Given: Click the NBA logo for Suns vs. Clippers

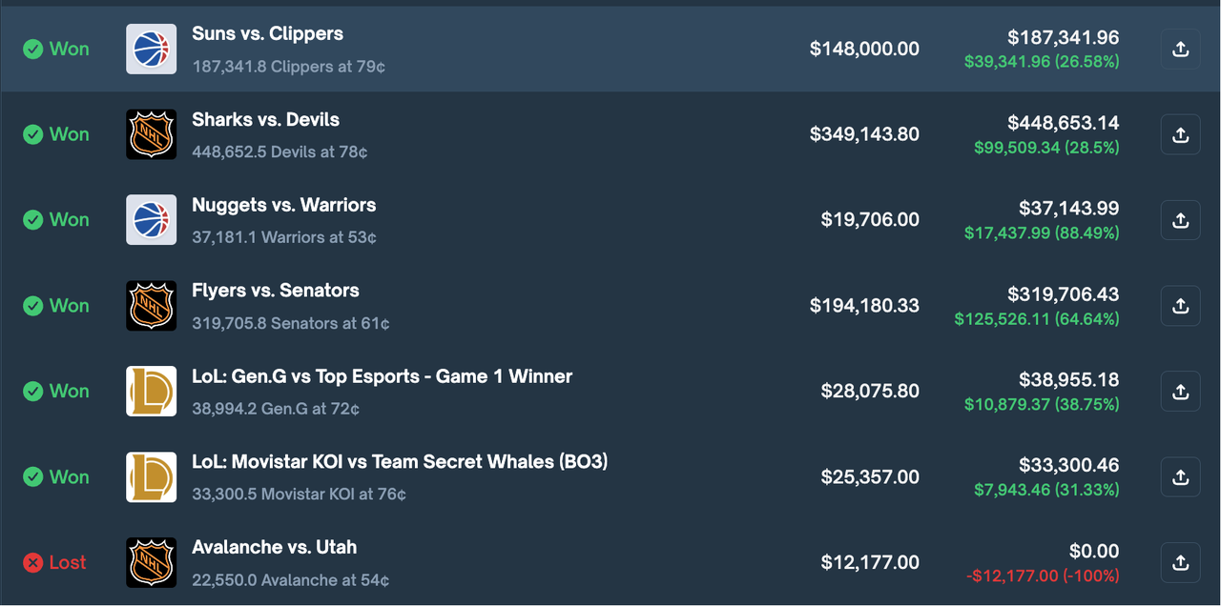Looking at the screenshot, I should point(150,49).
